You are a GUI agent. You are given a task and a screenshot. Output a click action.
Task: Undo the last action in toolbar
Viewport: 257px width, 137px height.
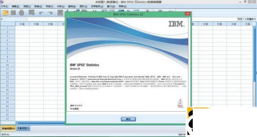[41, 13]
